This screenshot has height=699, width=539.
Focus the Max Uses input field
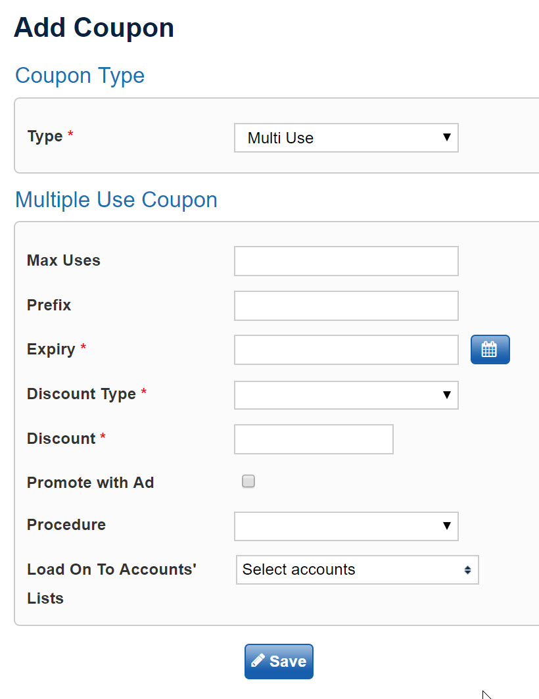coord(346,261)
